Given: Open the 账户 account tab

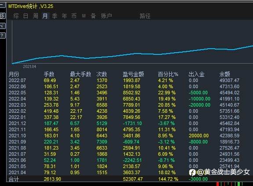Looking at the screenshot, I should pos(106,16).
